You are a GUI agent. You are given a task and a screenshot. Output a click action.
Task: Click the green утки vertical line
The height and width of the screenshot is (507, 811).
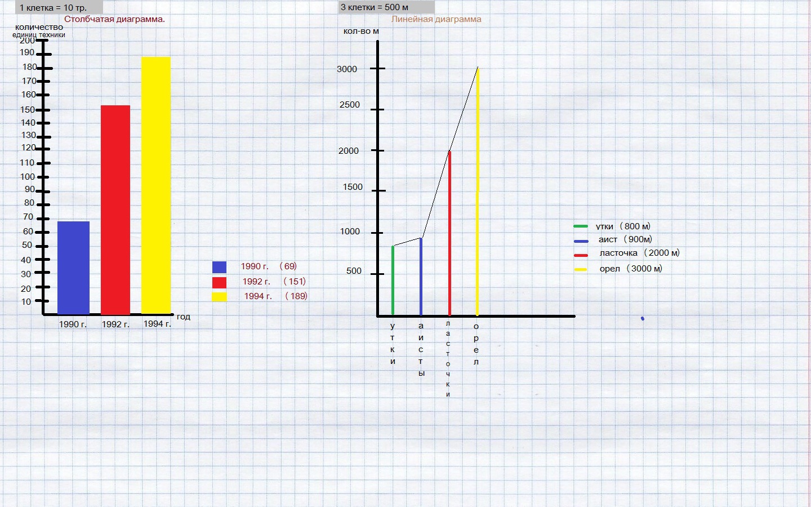(393, 280)
